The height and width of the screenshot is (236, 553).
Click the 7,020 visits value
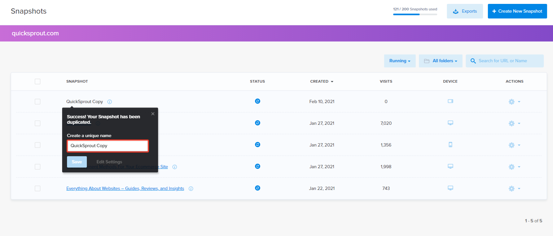(386, 123)
